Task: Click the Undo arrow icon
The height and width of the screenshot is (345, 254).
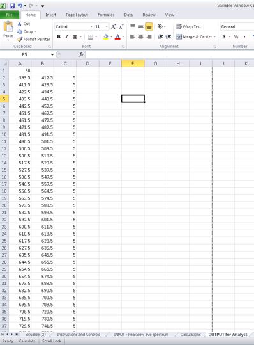Action: pyautogui.click(x=20, y=6)
